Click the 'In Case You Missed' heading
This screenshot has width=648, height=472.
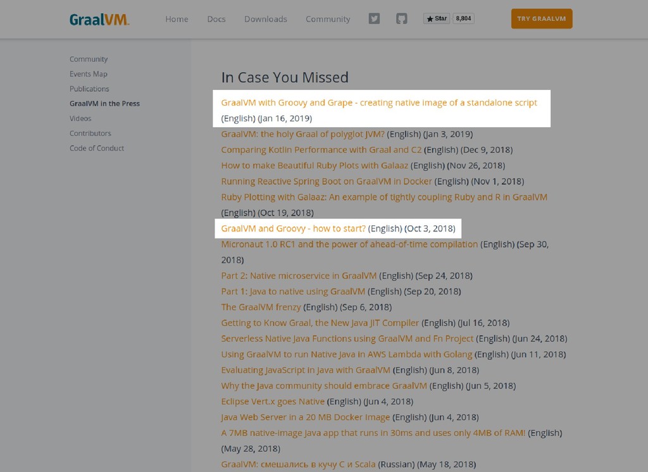coord(285,77)
